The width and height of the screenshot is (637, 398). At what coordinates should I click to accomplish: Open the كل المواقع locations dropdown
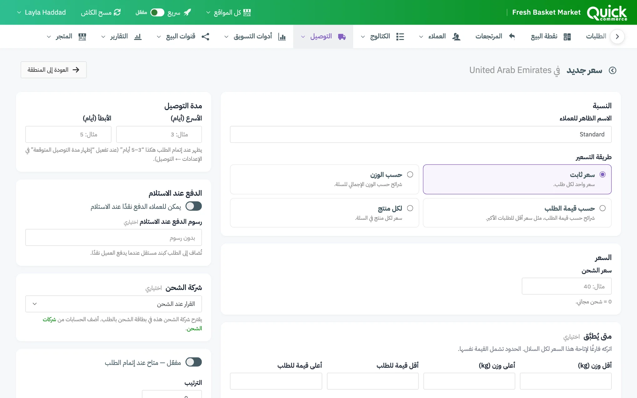point(229,12)
